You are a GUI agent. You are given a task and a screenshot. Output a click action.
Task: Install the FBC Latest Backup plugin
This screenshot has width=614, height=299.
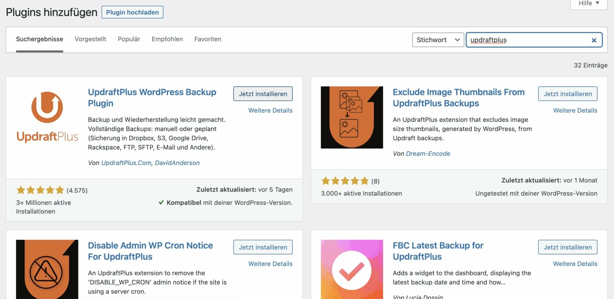(x=568, y=247)
